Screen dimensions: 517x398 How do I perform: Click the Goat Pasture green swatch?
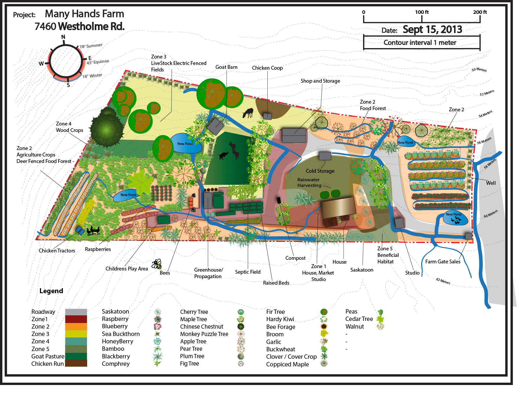76,356
